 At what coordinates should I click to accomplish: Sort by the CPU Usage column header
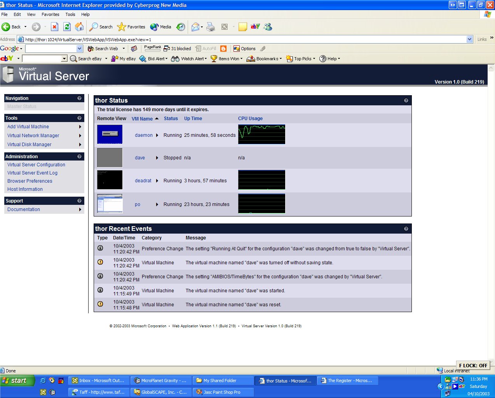point(250,119)
